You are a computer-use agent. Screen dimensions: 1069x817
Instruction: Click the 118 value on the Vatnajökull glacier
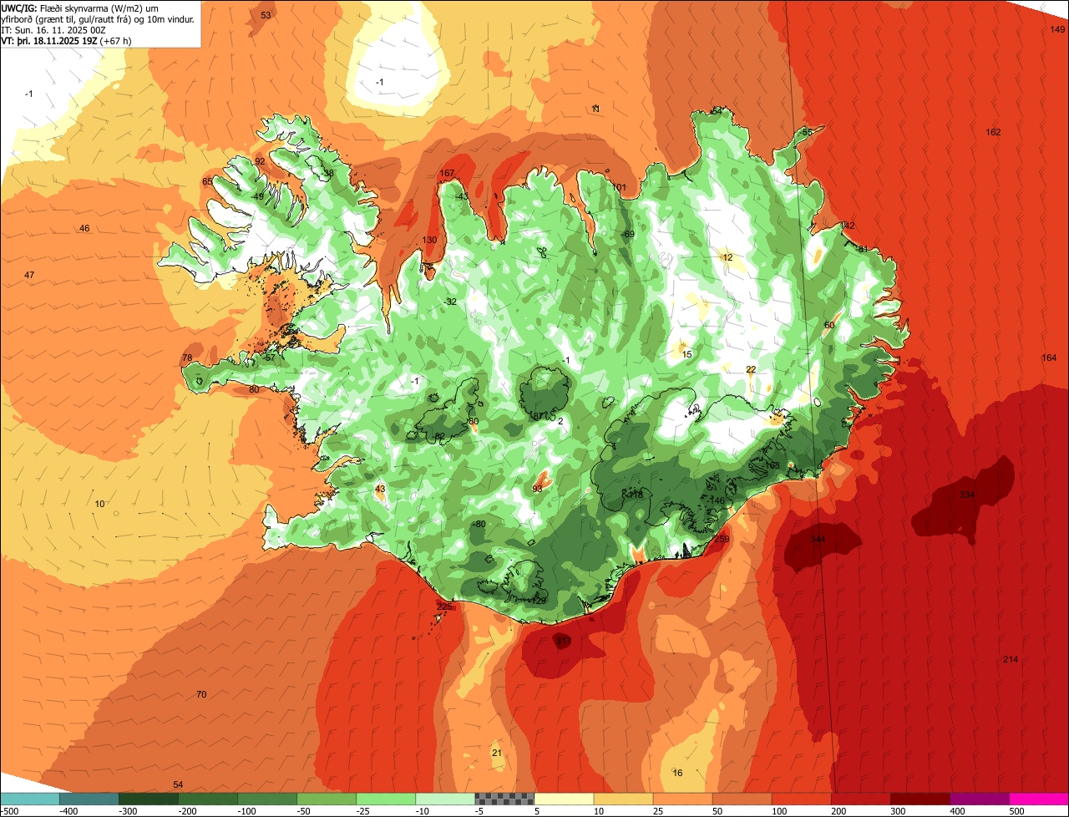pyautogui.click(x=636, y=495)
